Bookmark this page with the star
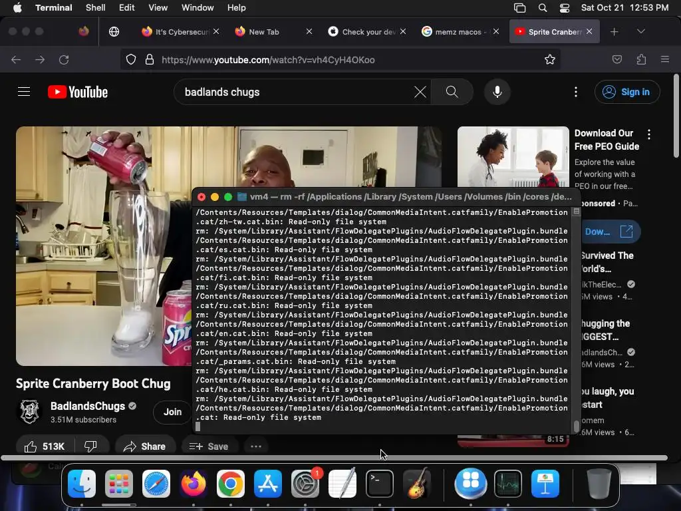 pos(550,59)
